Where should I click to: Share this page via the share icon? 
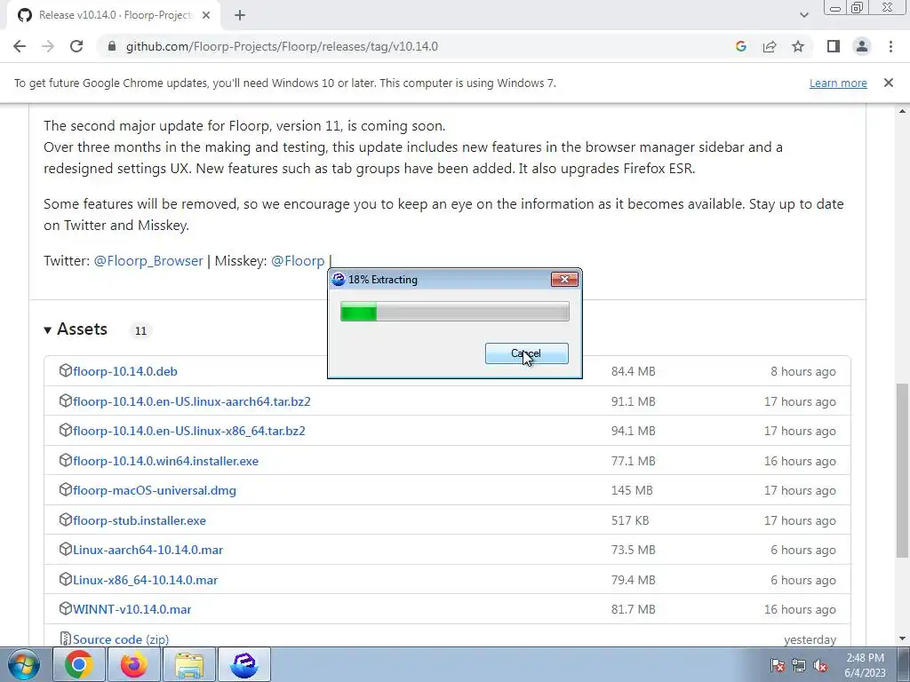[770, 46]
